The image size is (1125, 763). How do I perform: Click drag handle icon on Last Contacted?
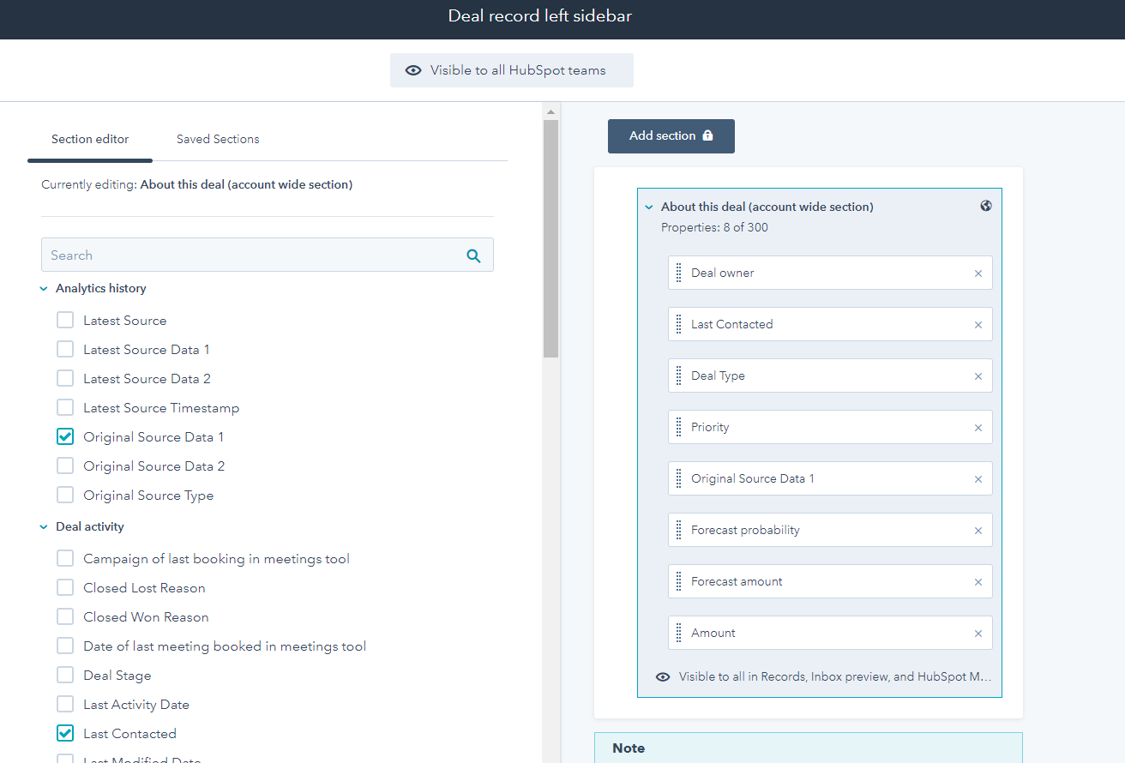pos(679,324)
